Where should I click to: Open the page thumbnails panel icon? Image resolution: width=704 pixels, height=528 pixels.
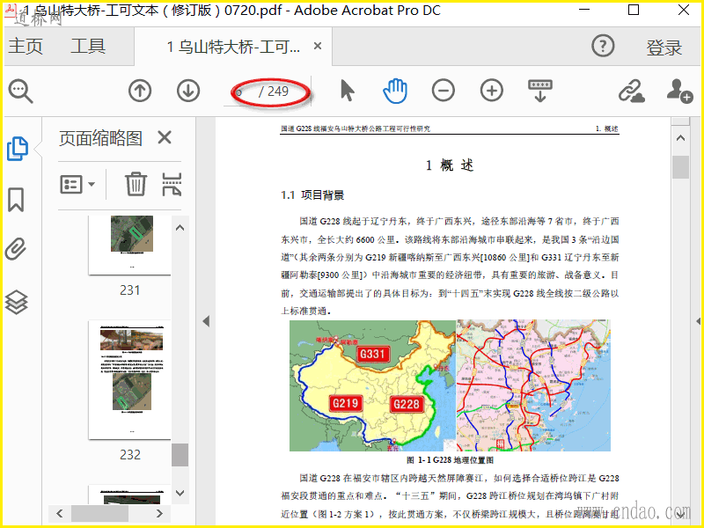click(x=18, y=149)
